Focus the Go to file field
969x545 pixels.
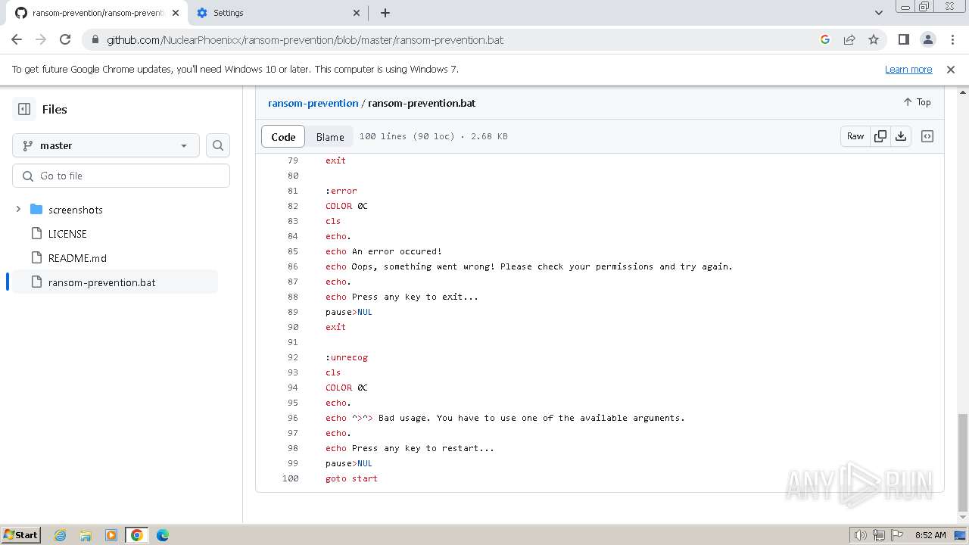point(121,176)
